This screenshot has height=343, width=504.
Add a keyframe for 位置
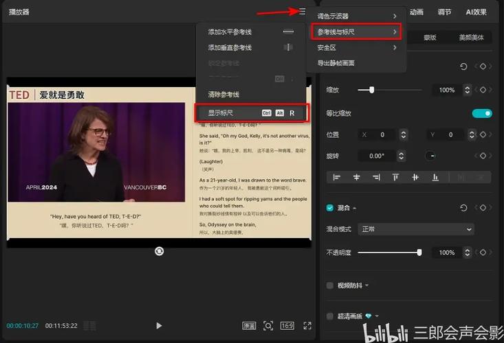pos(483,134)
